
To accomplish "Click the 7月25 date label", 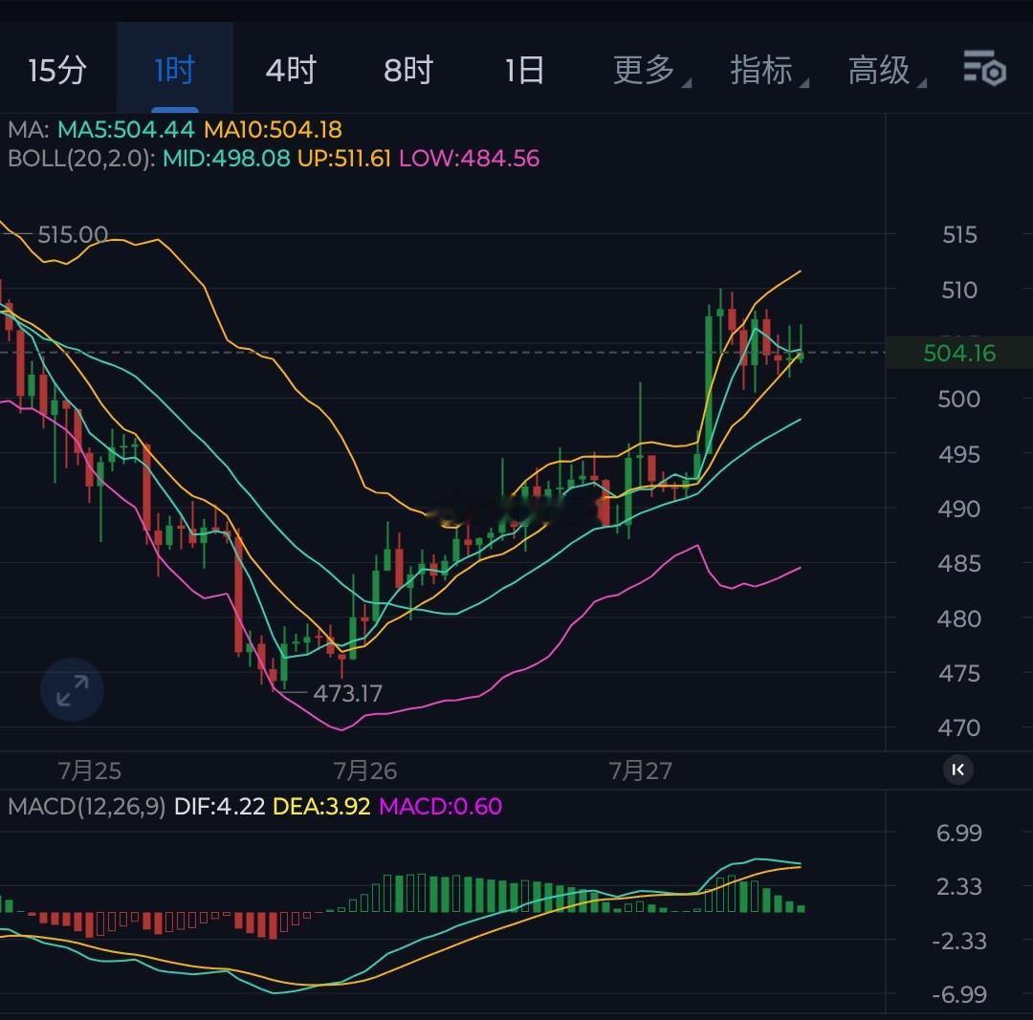I will tap(90, 770).
